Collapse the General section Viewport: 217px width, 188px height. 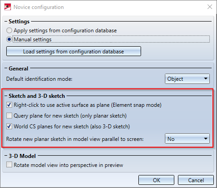pos(6,68)
